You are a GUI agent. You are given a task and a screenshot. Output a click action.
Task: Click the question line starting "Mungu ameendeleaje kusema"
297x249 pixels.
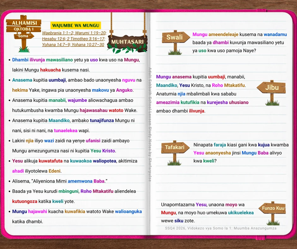(239, 34)
